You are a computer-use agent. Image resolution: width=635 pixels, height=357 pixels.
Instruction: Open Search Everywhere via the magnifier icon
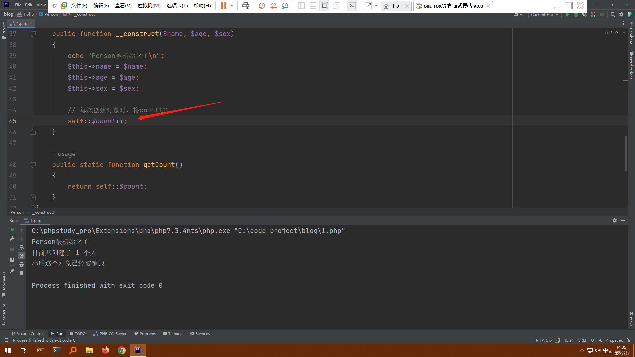pos(613,15)
